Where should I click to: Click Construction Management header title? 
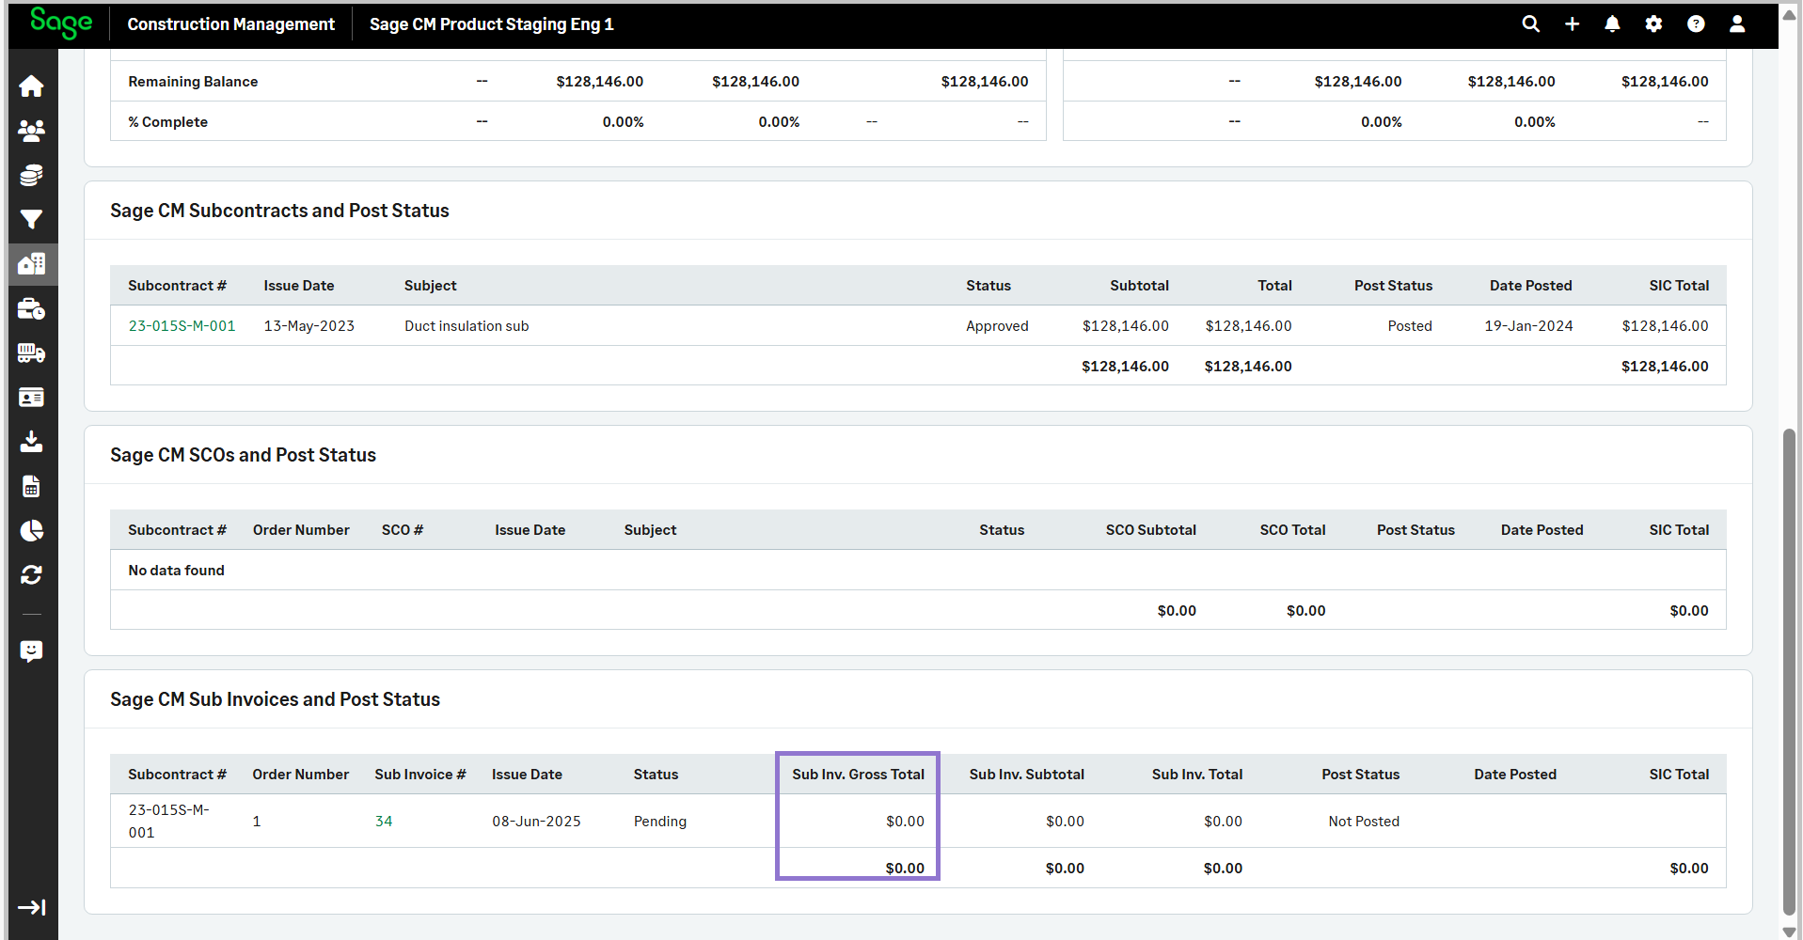tap(230, 24)
